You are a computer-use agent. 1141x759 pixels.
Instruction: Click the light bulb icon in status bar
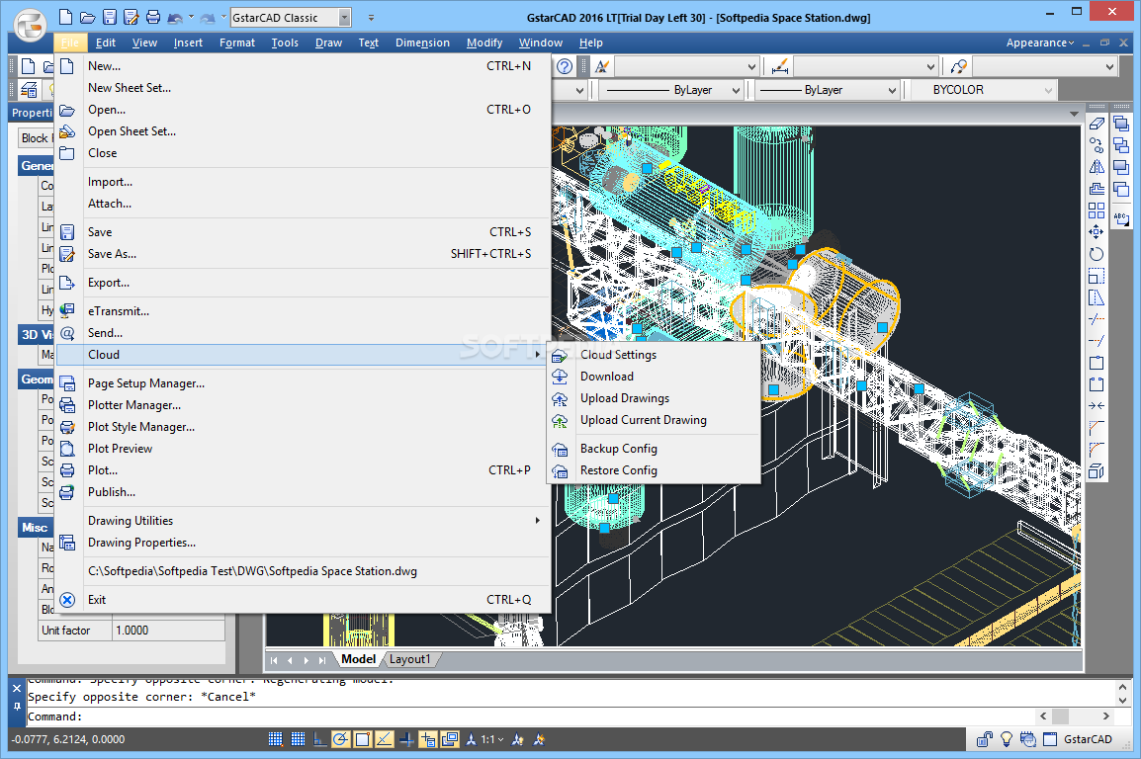(x=1007, y=739)
